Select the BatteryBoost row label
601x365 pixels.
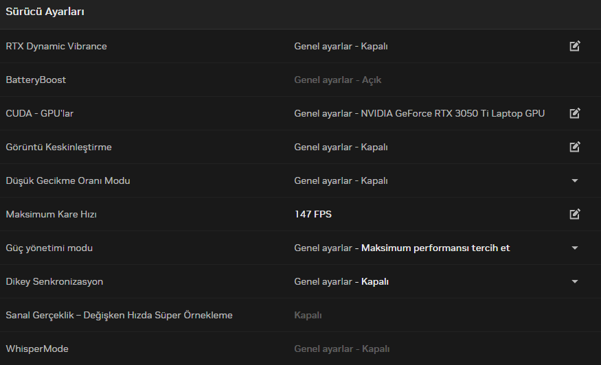[x=36, y=80]
